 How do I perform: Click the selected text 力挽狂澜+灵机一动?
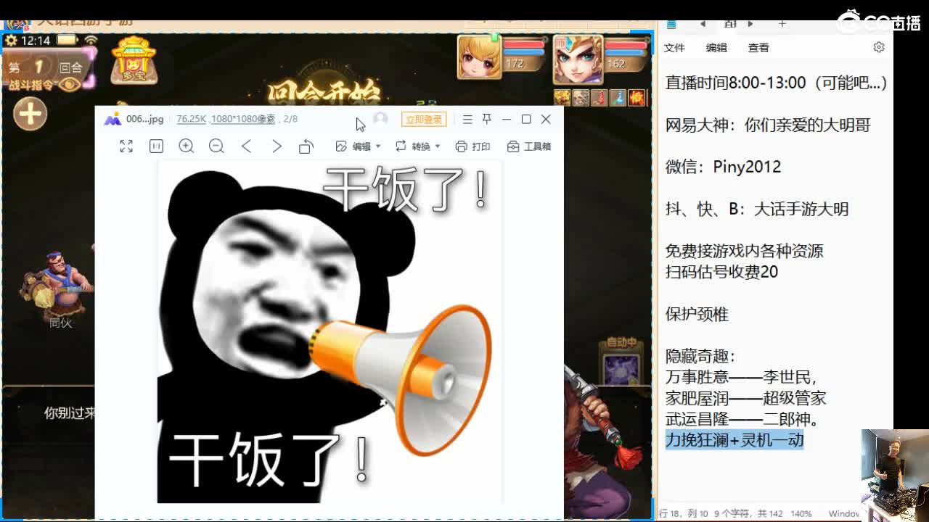click(734, 440)
